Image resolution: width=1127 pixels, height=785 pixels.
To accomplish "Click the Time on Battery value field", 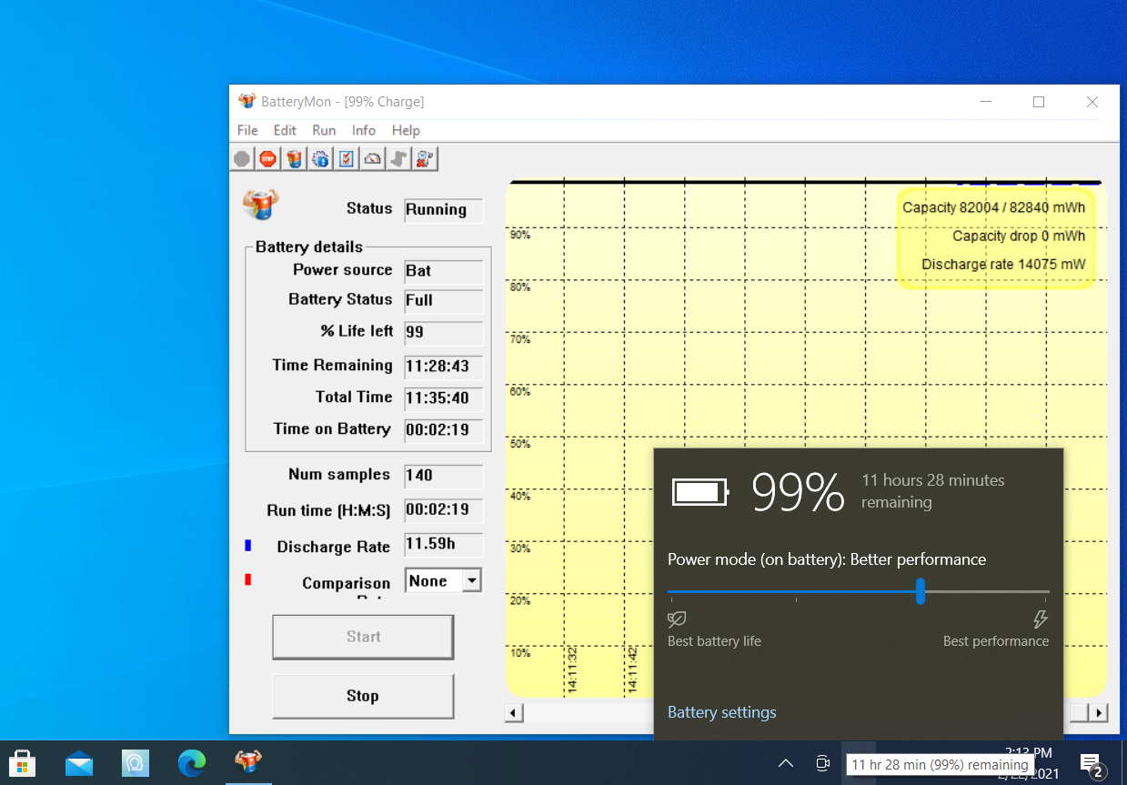I will (444, 430).
